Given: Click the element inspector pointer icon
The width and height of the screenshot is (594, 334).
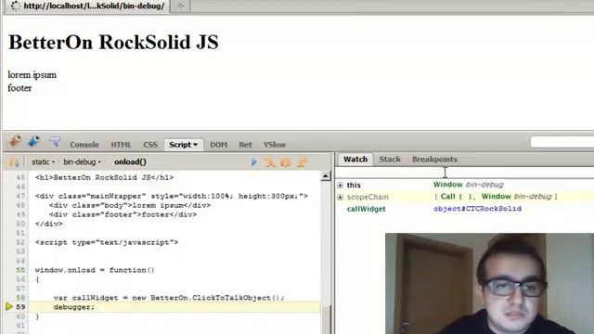Looking at the screenshot, I should click(x=55, y=142).
